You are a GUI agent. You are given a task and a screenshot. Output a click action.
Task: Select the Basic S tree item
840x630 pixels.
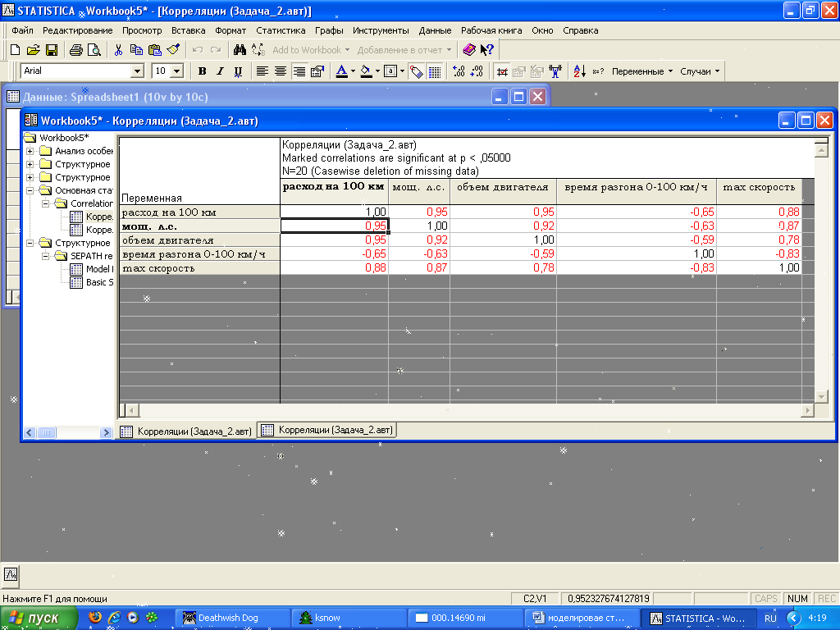92,282
